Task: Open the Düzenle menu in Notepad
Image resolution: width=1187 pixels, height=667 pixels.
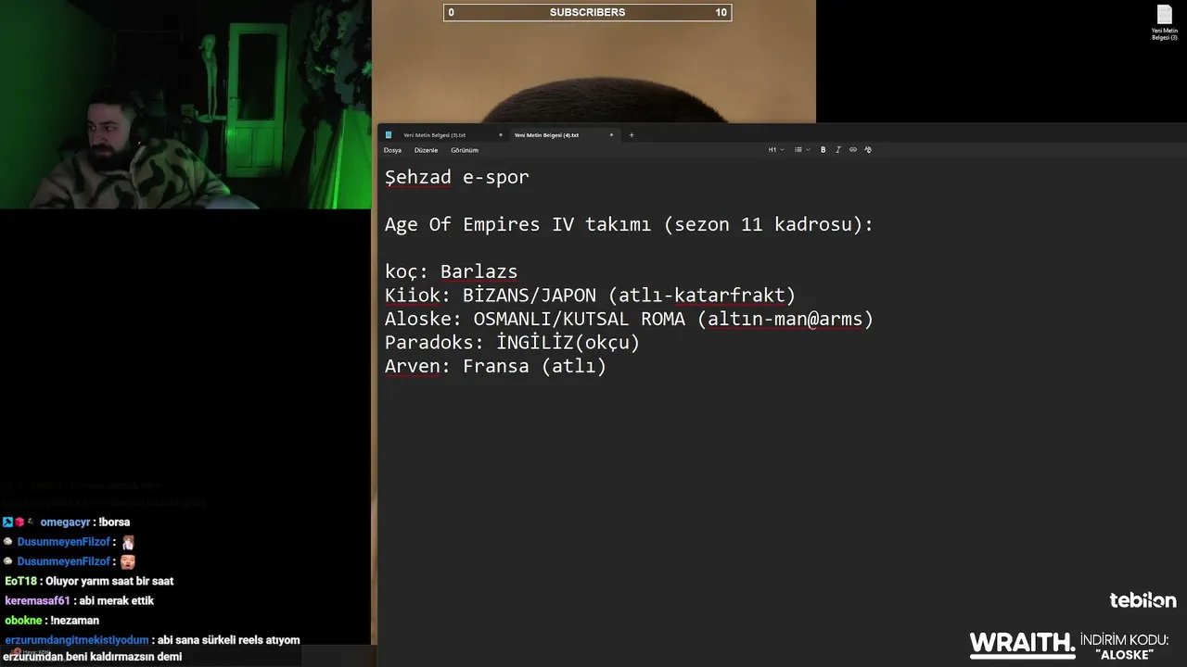Action: click(x=426, y=150)
